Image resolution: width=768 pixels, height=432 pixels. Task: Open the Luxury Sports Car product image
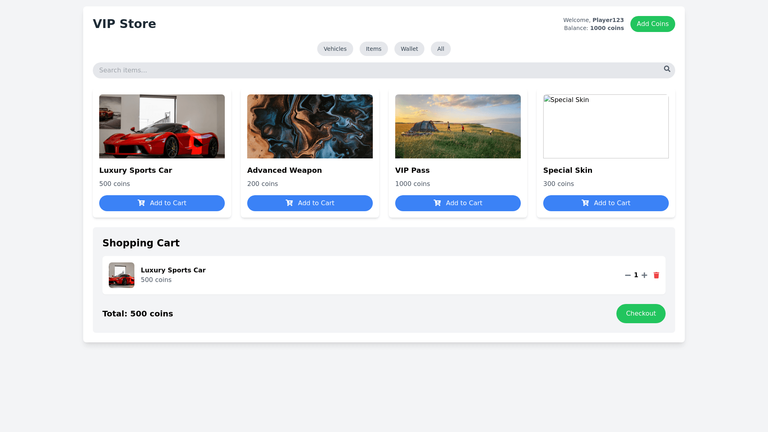pyautogui.click(x=162, y=126)
